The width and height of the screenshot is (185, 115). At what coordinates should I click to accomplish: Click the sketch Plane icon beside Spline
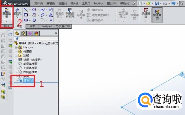click(x=51, y=10)
